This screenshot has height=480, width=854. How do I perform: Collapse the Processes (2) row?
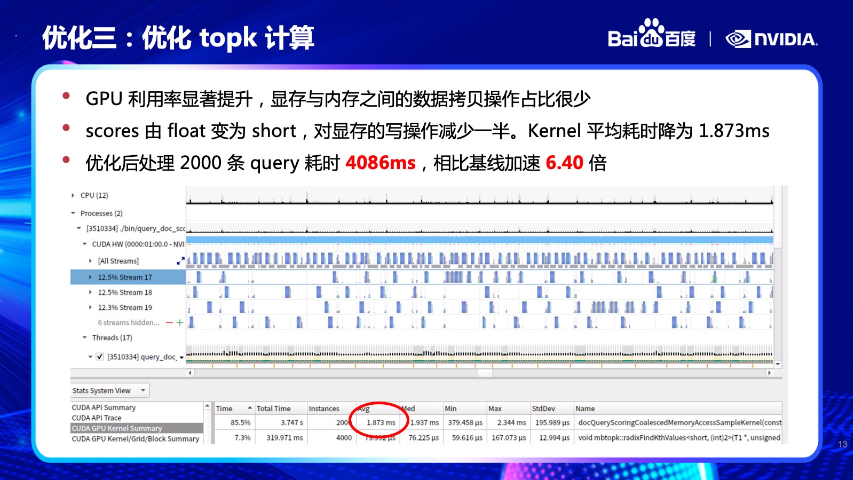73,213
